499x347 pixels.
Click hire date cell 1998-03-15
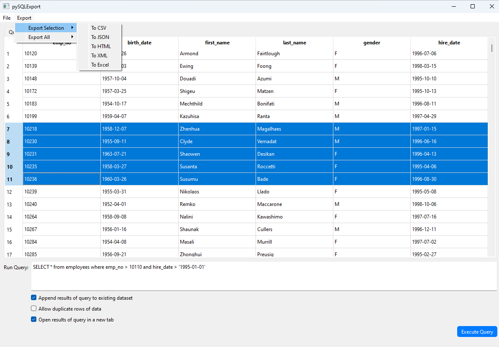click(449, 66)
